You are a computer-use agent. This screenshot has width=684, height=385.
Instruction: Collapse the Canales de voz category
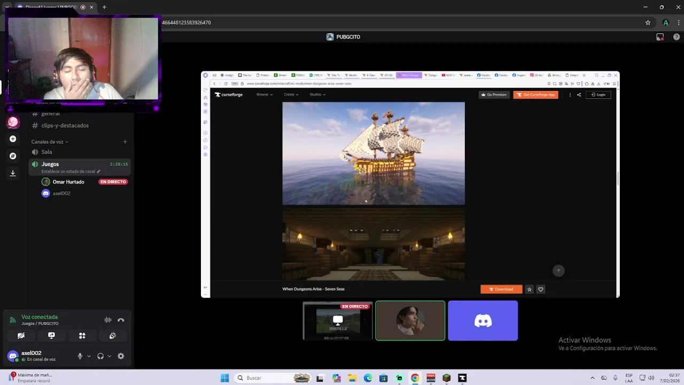pyautogui.click(x=50, y=142)
